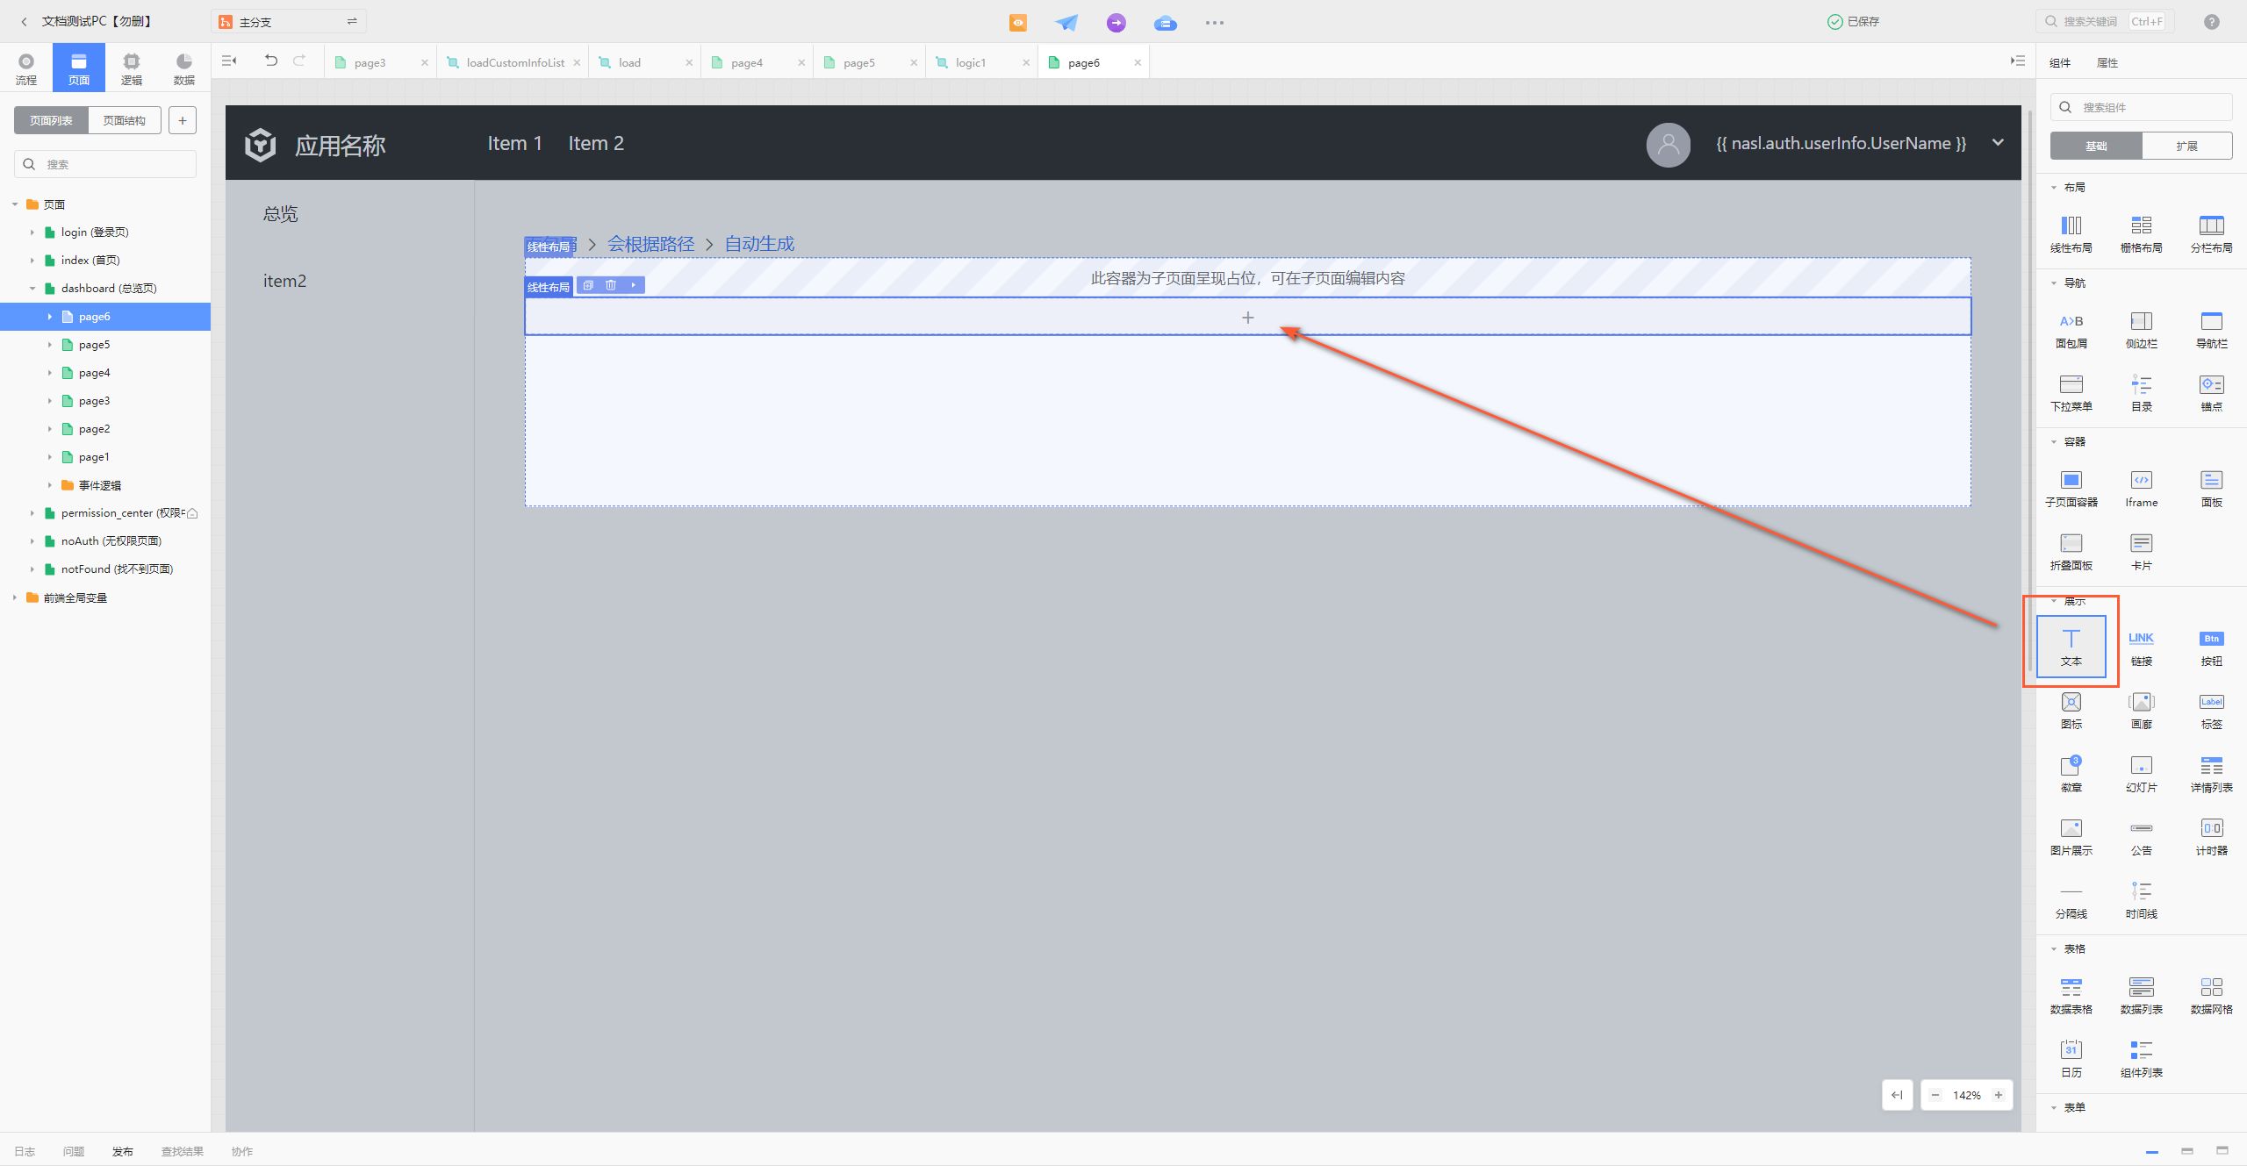The width and height of the screenshot is (2247, 1166).
Task: Click the undo arrow in toolbar
Action: pos(271,61)
